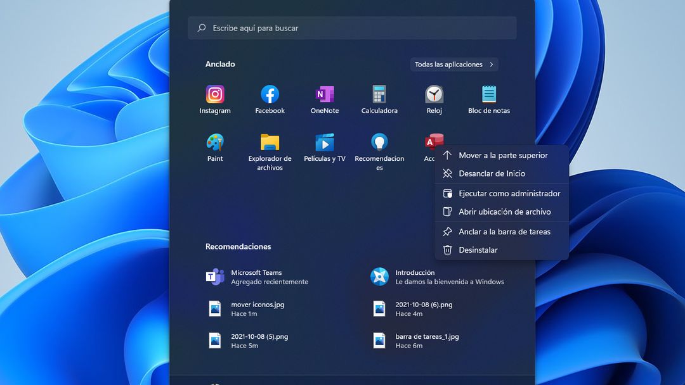Launch Facebook from the pinned apps
The height and width of the screenshot is (385, 685).
[x=270, y=94]
